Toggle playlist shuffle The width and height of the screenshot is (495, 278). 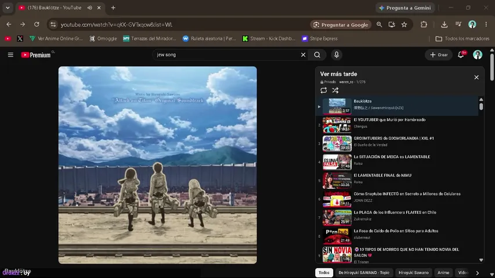click(335, 90)
